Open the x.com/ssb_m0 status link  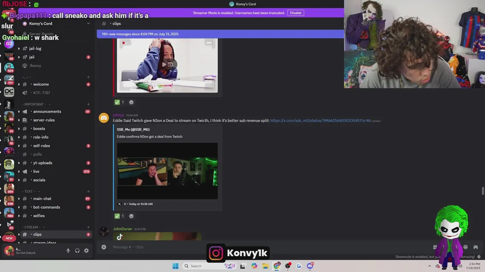click(321, 121)
